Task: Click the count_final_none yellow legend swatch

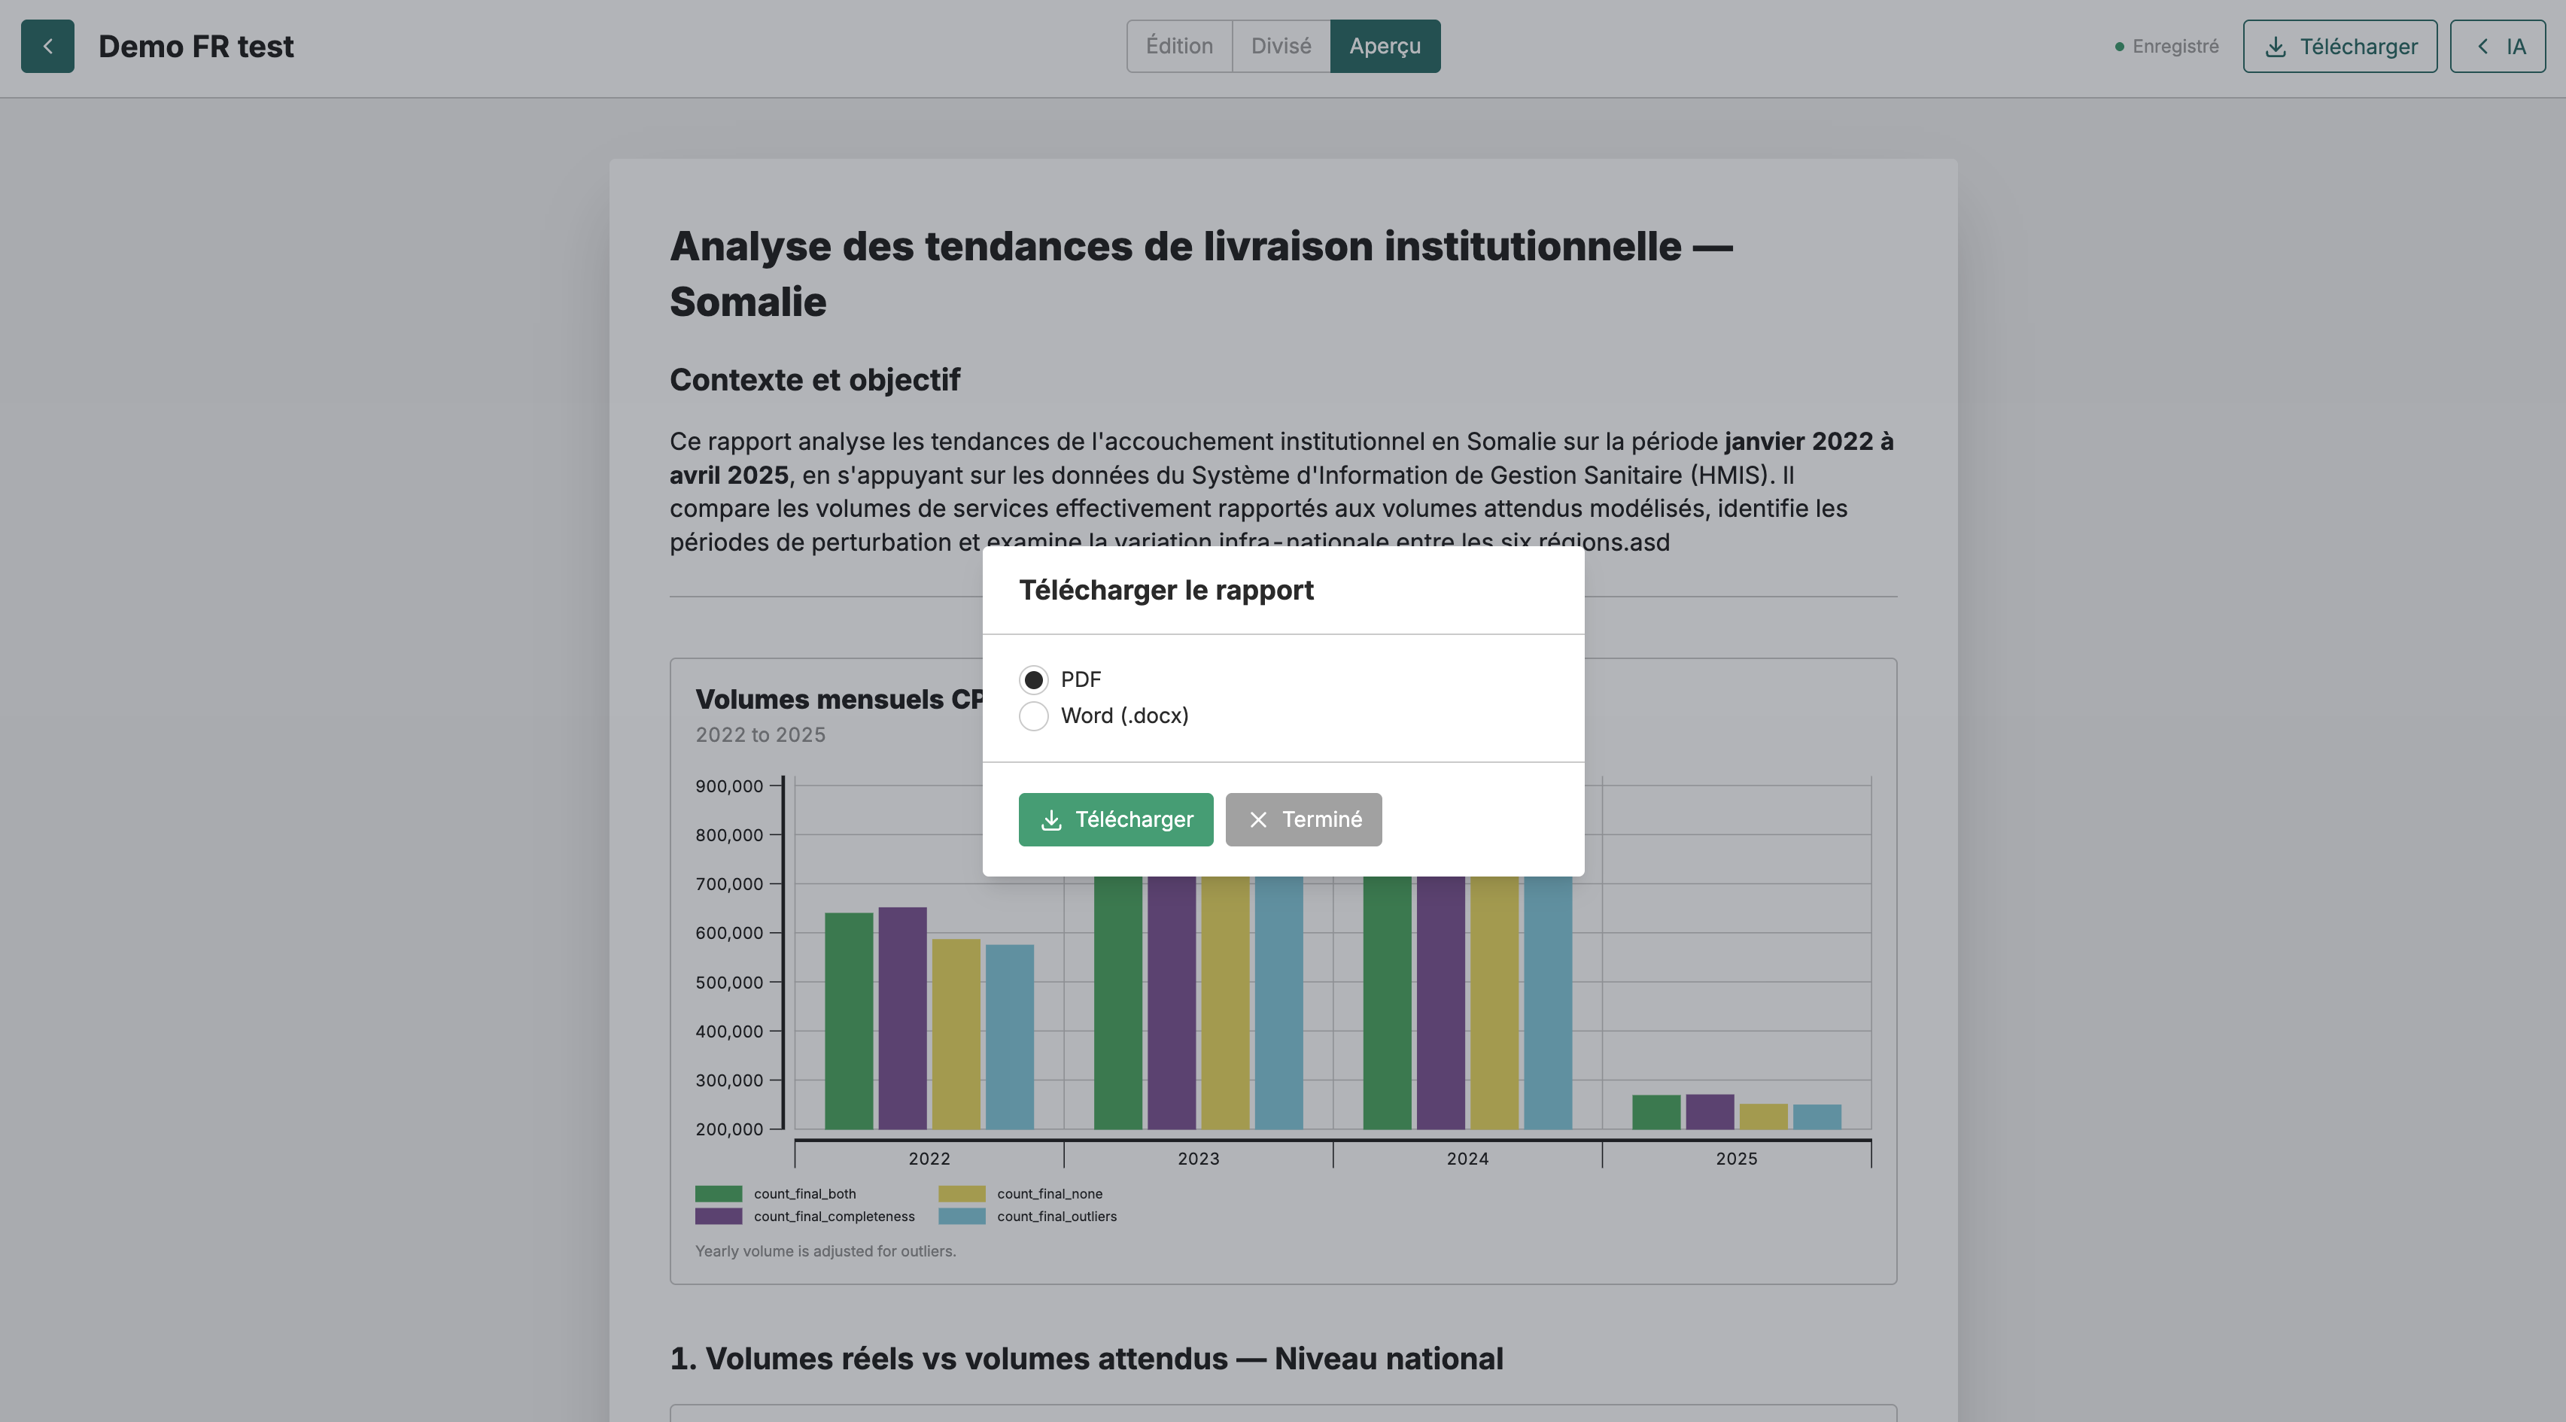Action: click(961, 1194)
